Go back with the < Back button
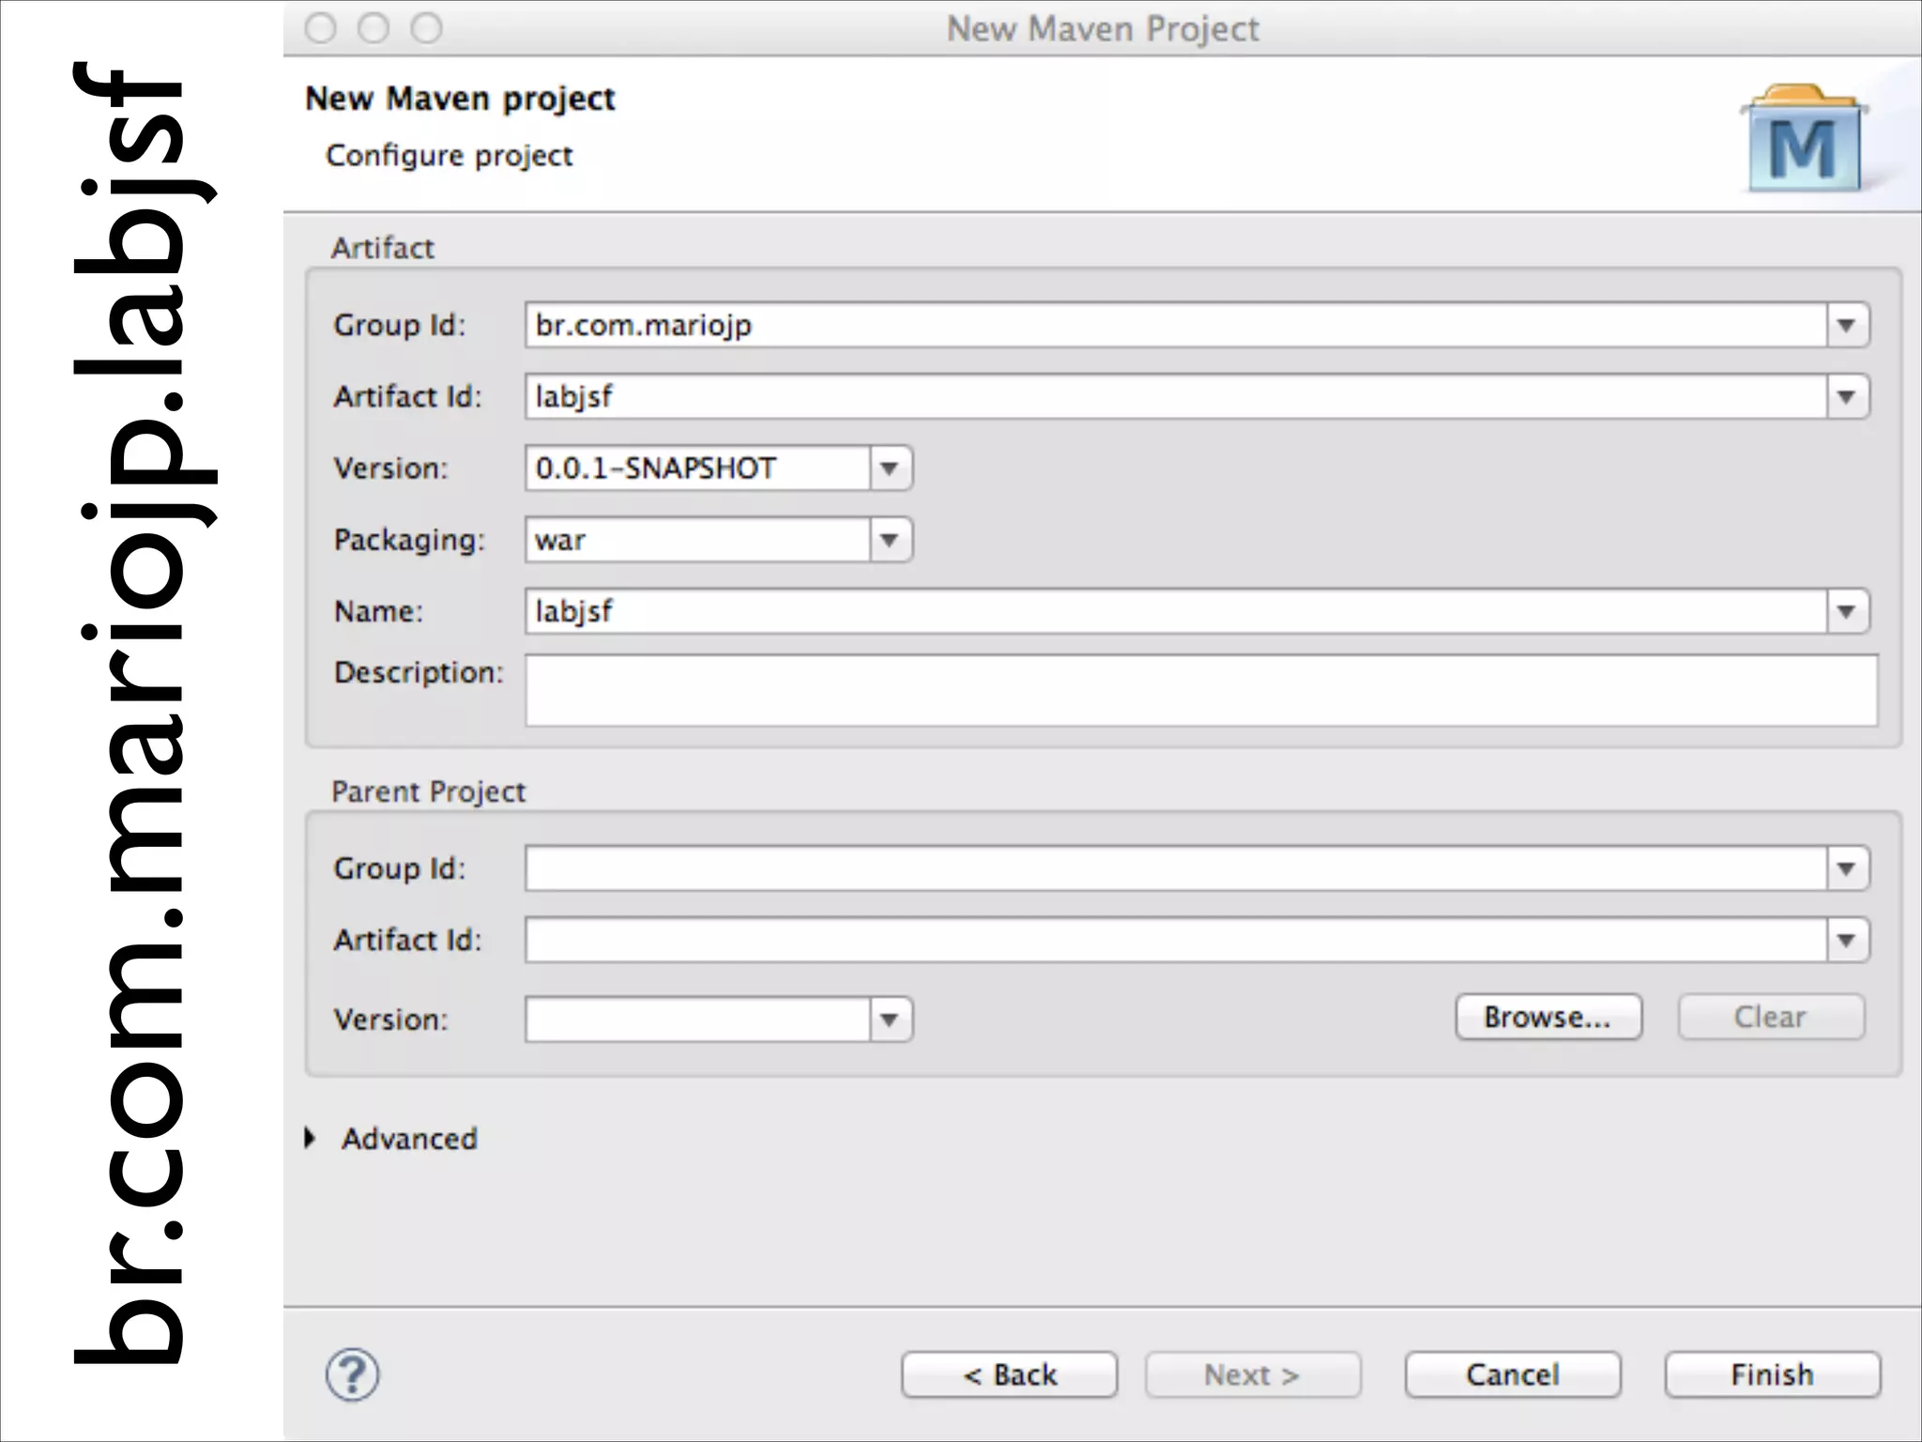 [x=1009, y=1375]
